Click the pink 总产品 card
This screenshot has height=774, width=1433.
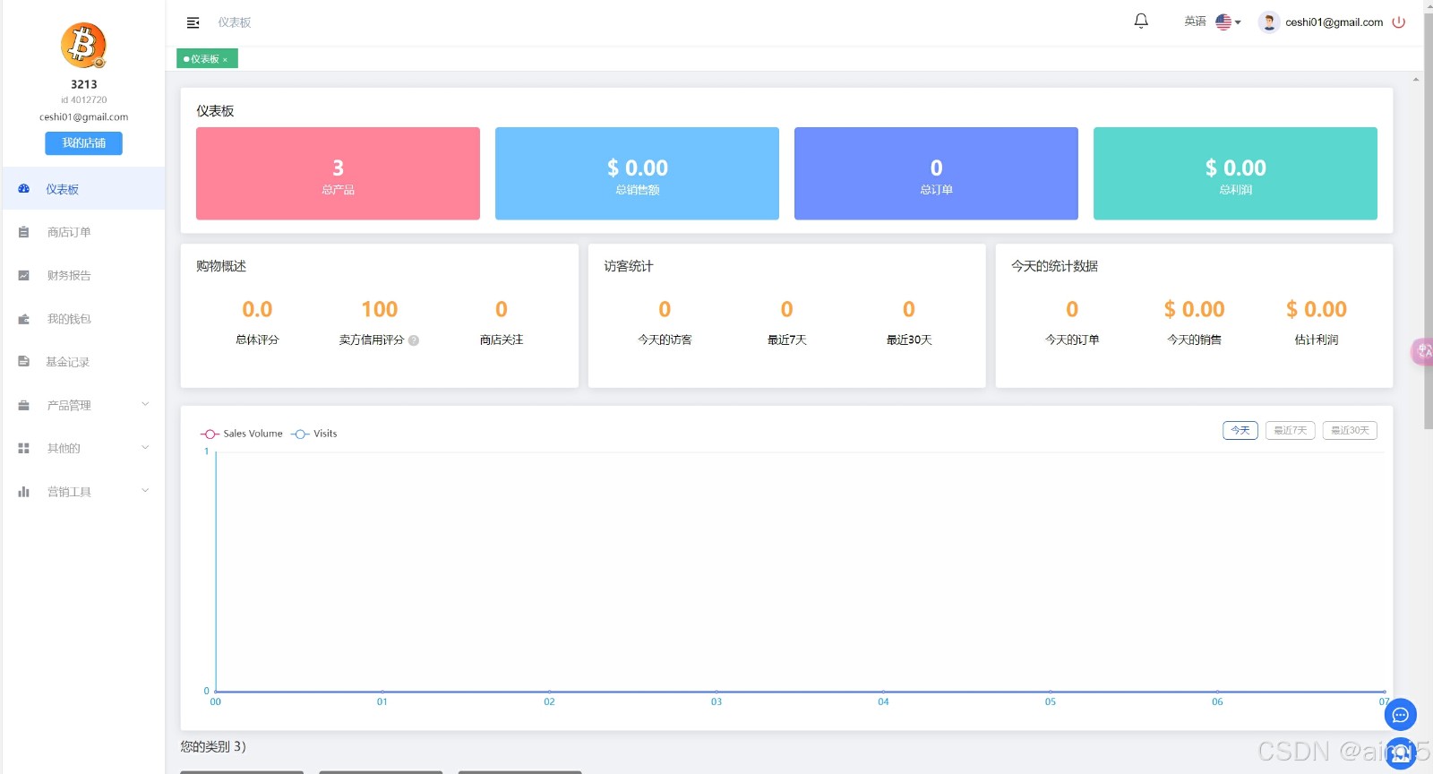[x=338, y=174]
